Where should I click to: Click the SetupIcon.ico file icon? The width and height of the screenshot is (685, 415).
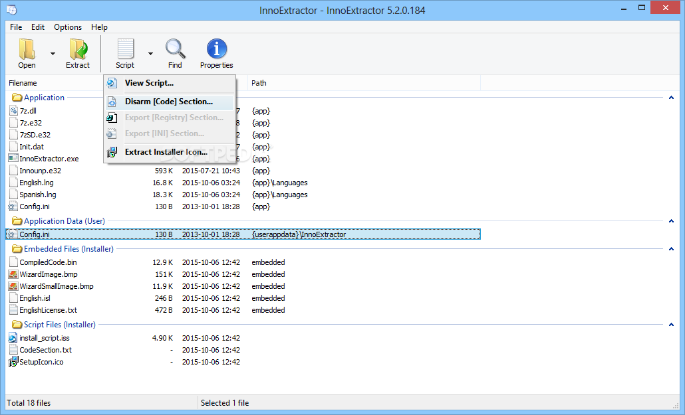13,362
